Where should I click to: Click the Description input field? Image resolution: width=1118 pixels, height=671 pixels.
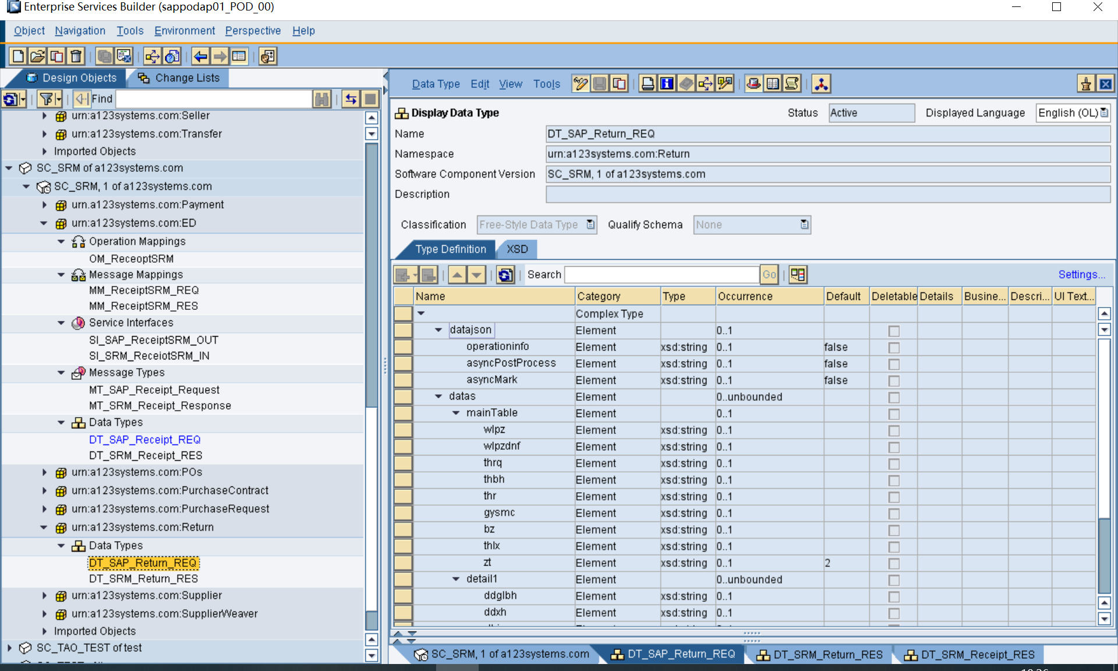828,195
